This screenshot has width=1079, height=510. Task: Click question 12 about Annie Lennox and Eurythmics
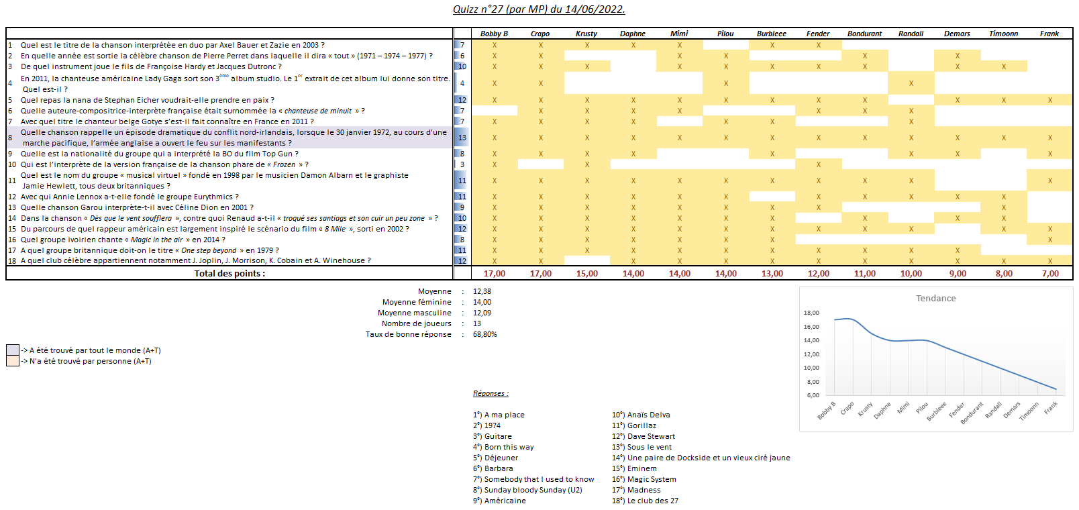point(130,197)
